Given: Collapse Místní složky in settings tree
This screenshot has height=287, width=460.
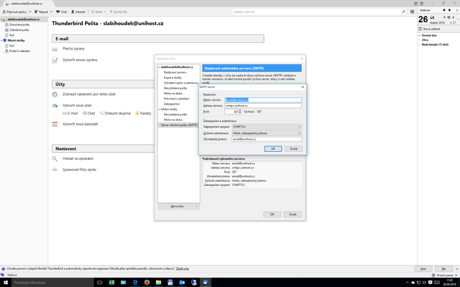Looking at the screenshot, I should point(159,109).
